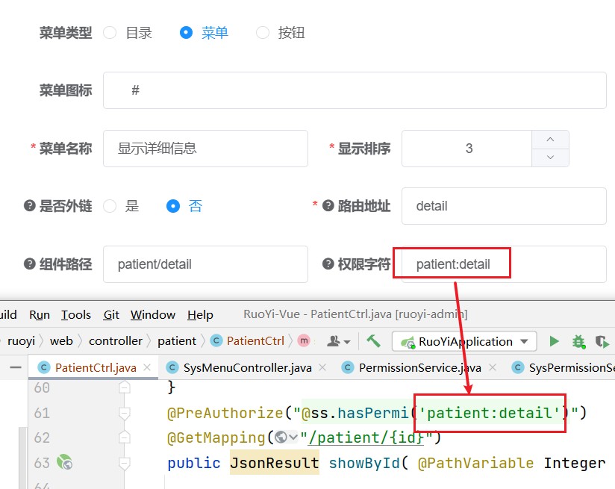Collapse the tool window minus button
The image size is (615, 489).
tap(15, 367)
